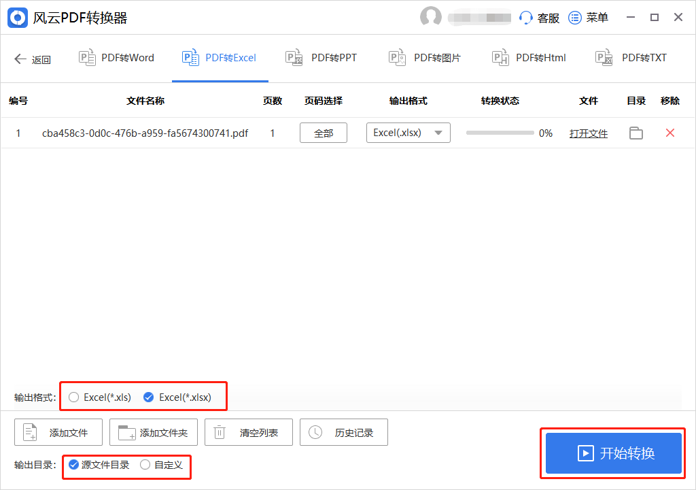Choose 自定义 output directory option
Viewport: 696px width, 490px height.
tap(145, 465)
